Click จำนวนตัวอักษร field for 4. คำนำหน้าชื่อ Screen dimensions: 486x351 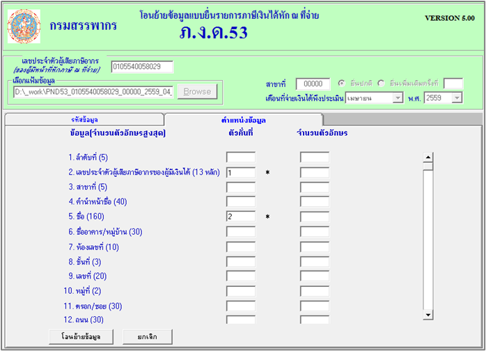click(315, 202)
